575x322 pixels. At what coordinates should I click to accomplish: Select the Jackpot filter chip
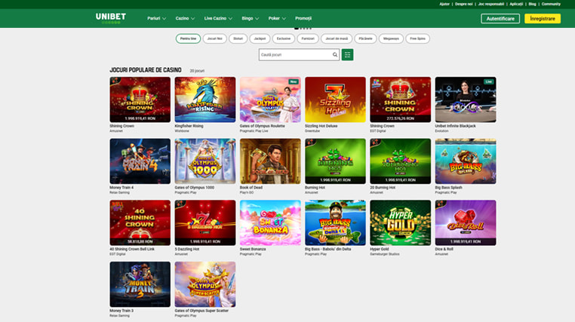point(260,38)
